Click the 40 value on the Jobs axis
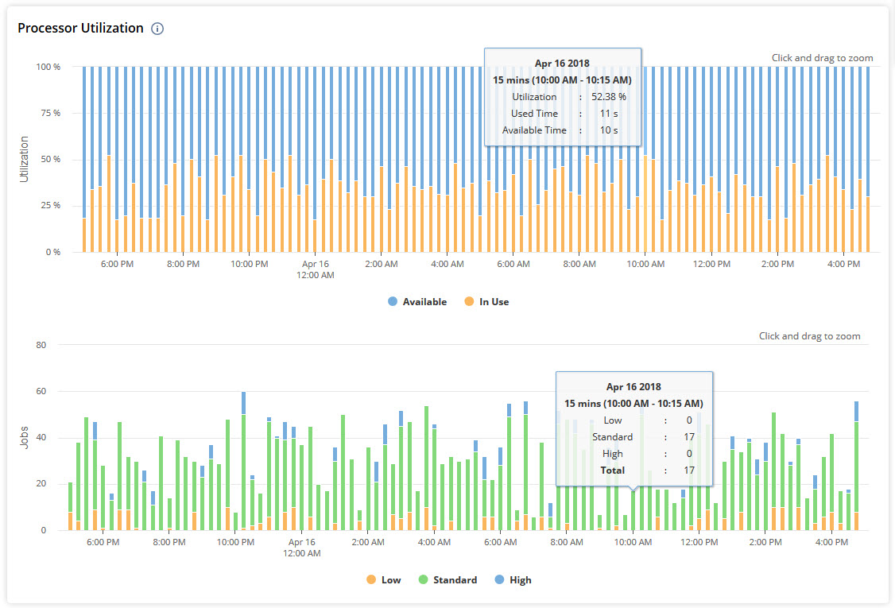Viewport: 895px width, 608px height. point(41,437)
